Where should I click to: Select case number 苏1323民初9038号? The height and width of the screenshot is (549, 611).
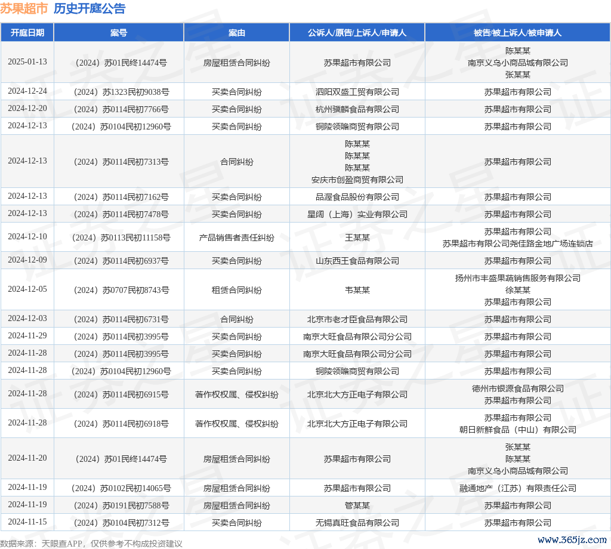[x=121, y=92]
